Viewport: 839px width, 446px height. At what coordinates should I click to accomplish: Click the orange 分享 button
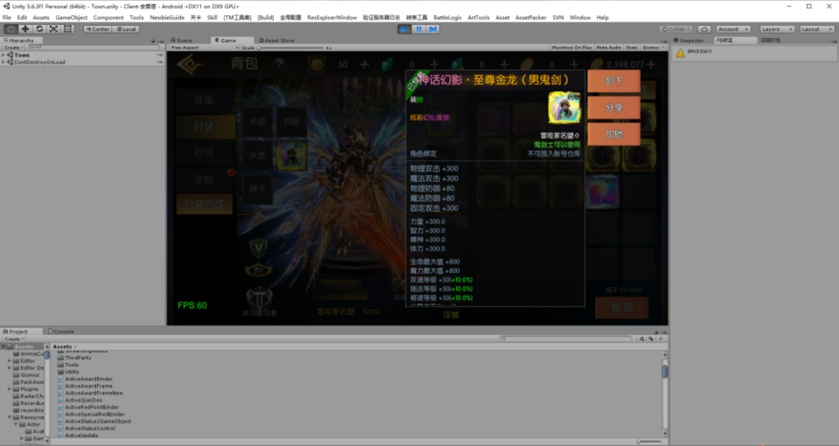613,108
